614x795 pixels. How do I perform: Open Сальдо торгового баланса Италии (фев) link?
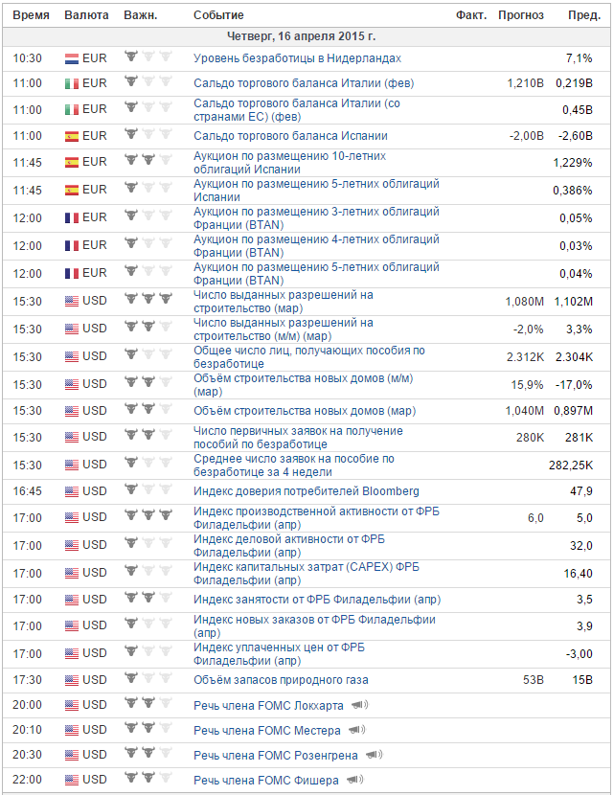(304, 83)
